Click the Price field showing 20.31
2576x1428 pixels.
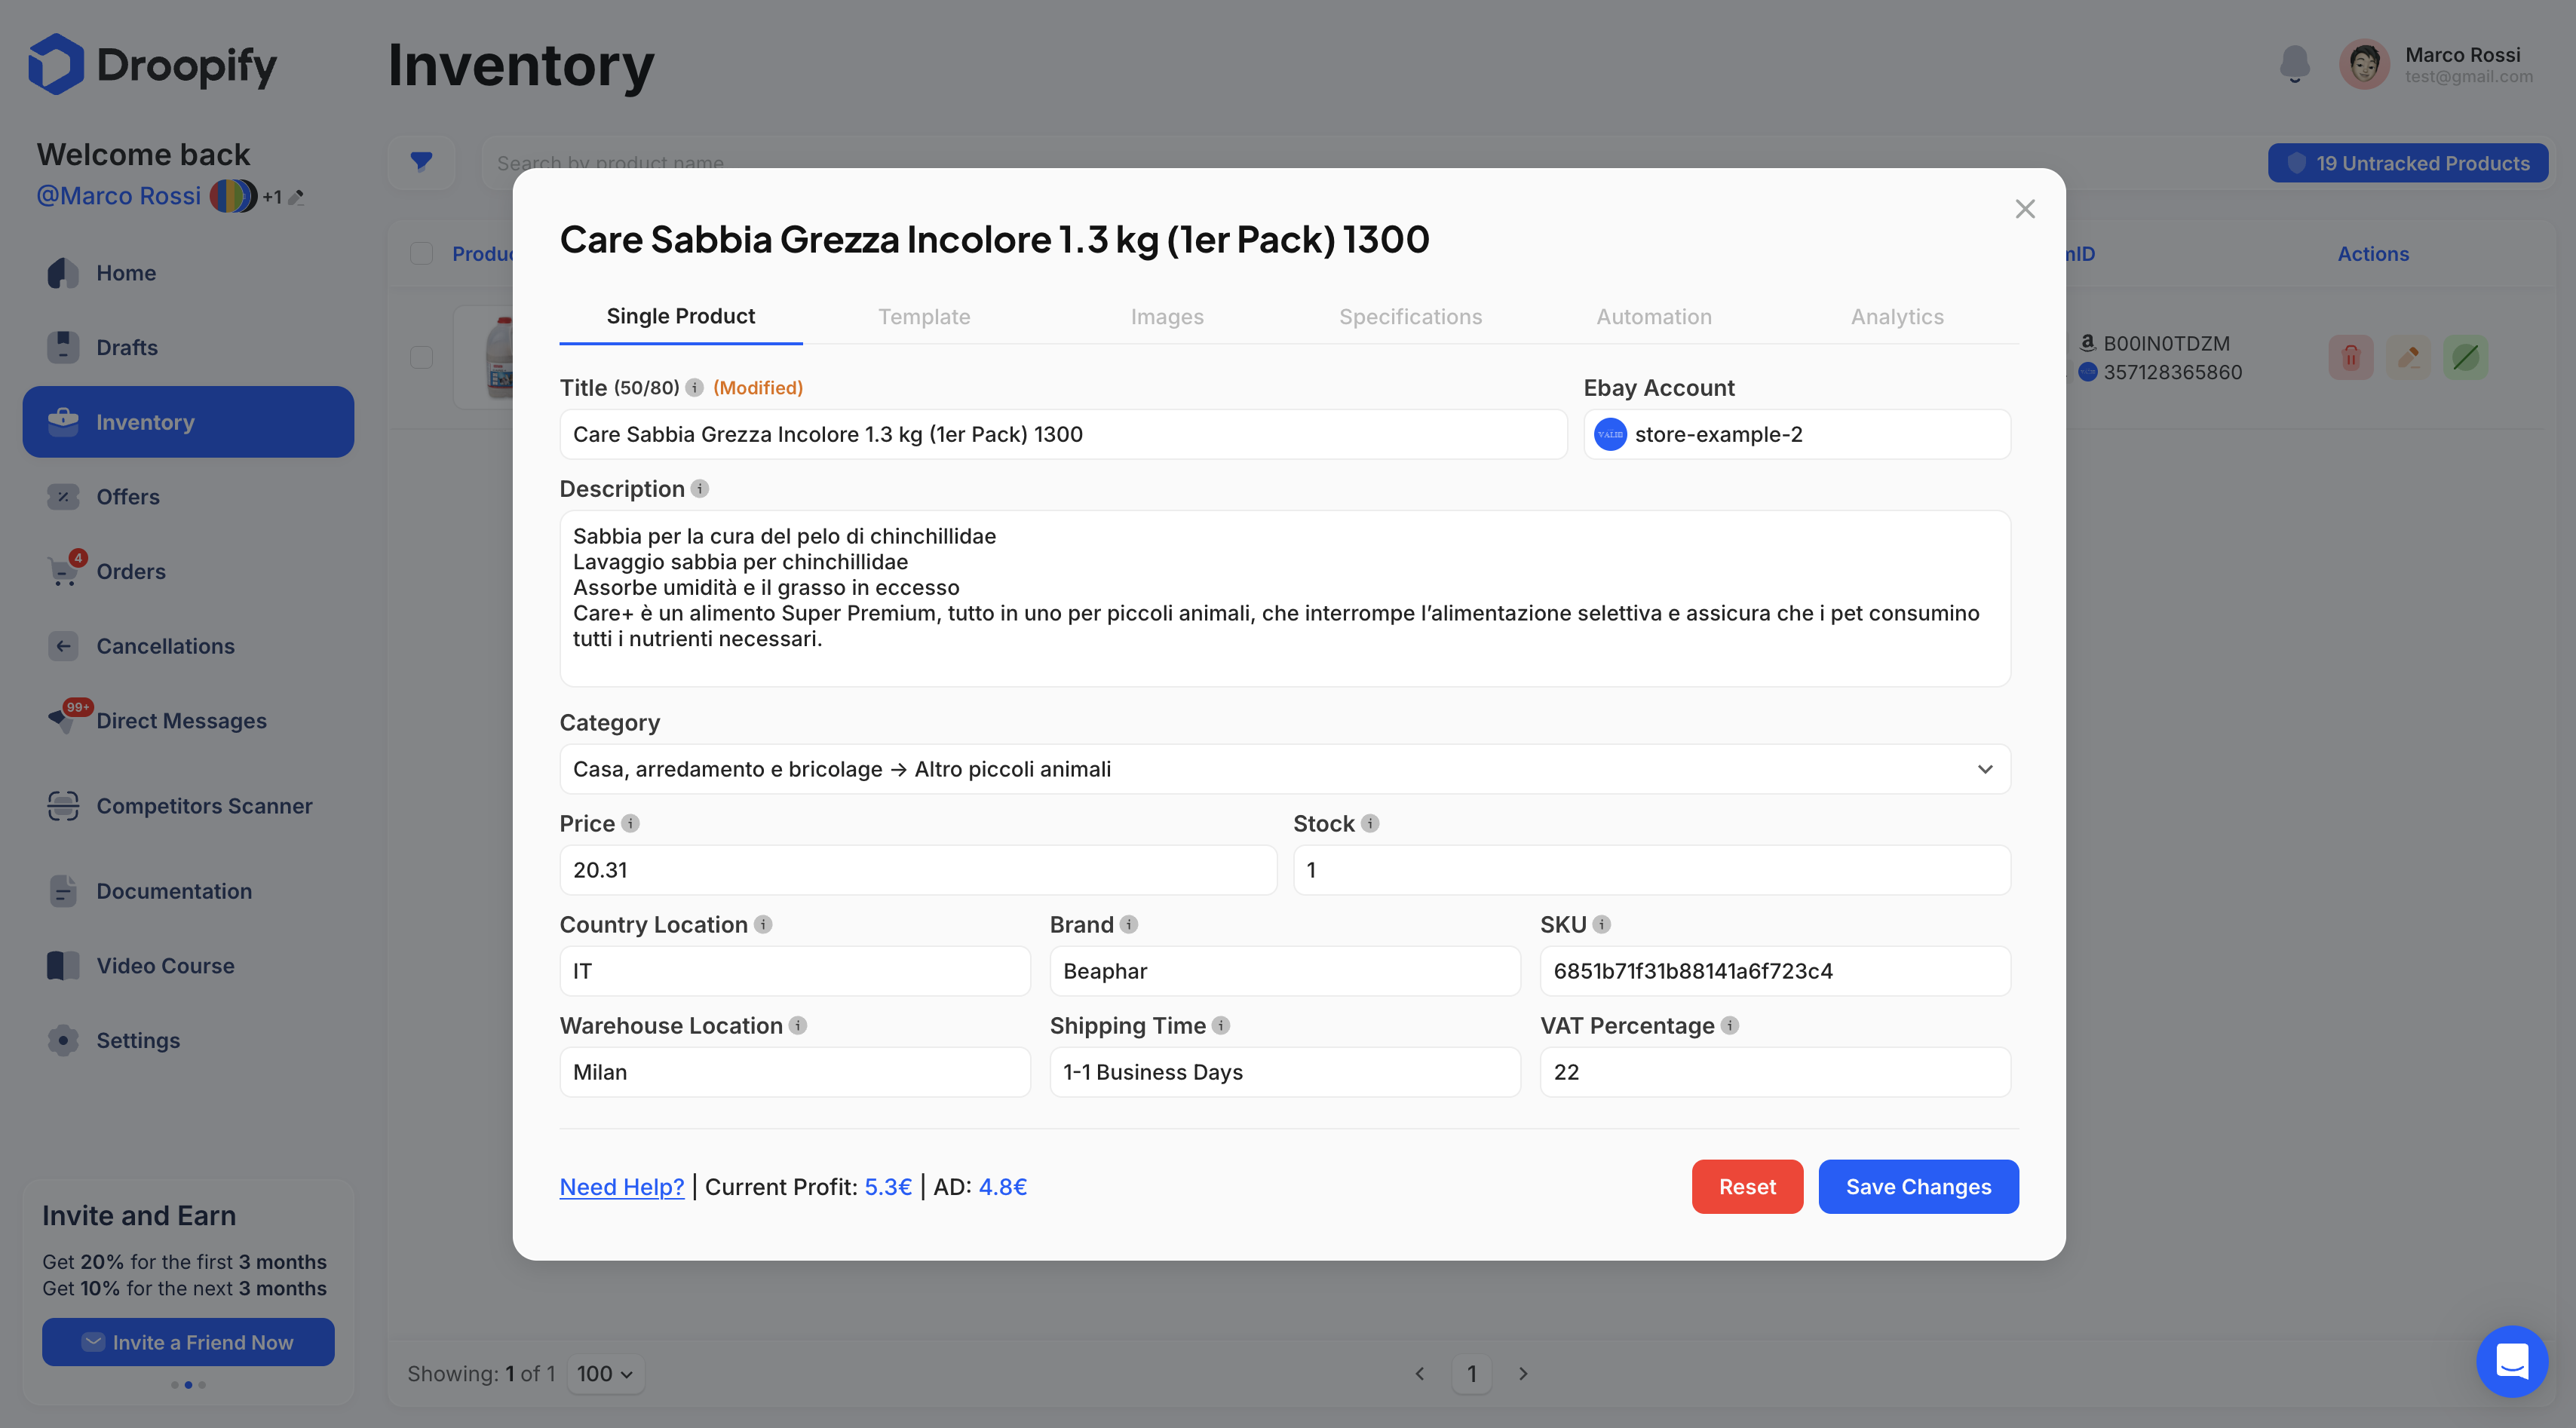918,870
